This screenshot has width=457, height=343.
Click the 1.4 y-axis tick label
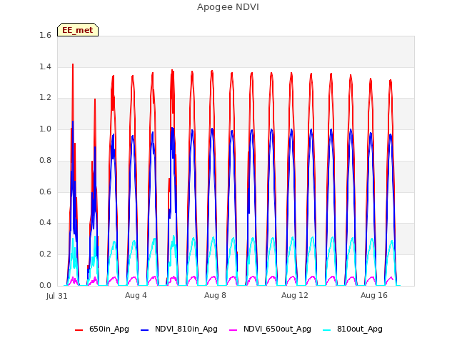point(45,66)
